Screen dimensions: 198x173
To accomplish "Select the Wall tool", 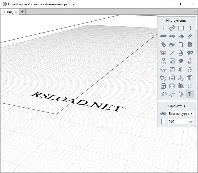I will pos(181,28).
